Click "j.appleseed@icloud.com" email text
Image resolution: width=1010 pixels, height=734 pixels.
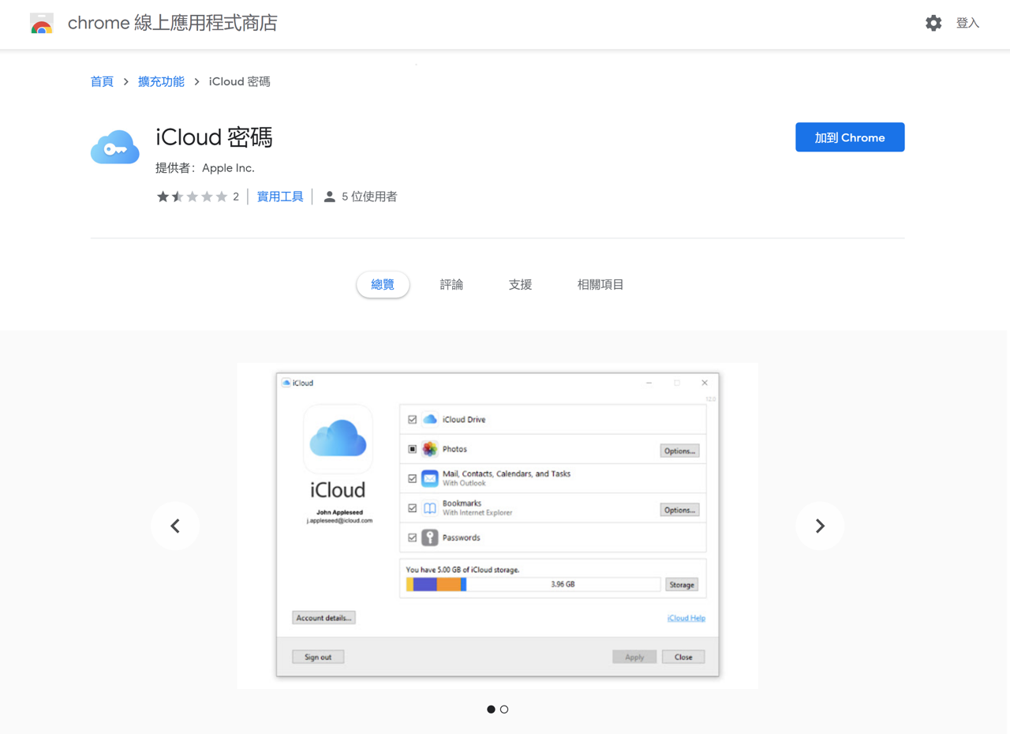click(x=339, y=521)
